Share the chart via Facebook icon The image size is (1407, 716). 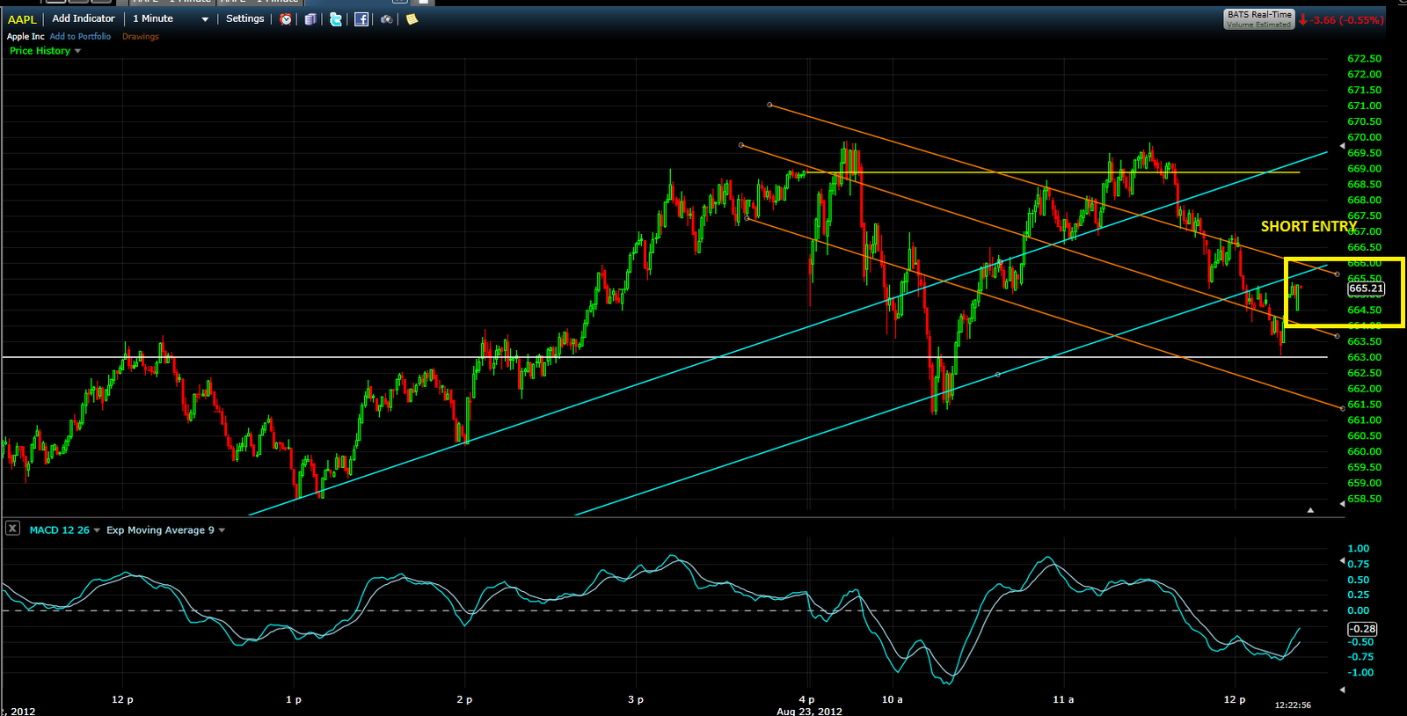[x=361, y=18]
